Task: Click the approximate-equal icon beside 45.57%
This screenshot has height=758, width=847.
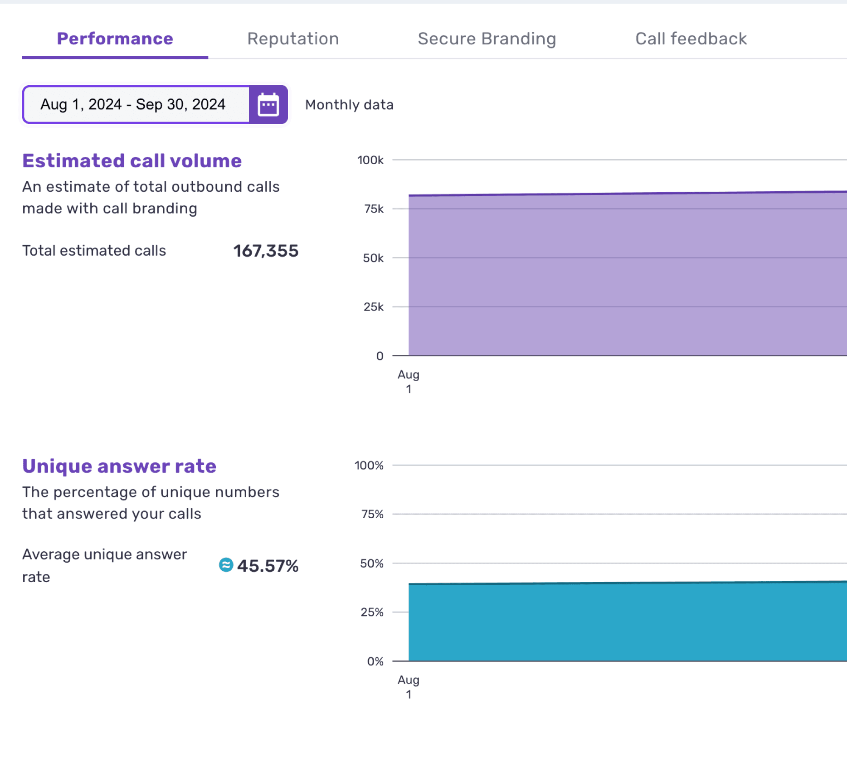Action: [x=226, y=565]
